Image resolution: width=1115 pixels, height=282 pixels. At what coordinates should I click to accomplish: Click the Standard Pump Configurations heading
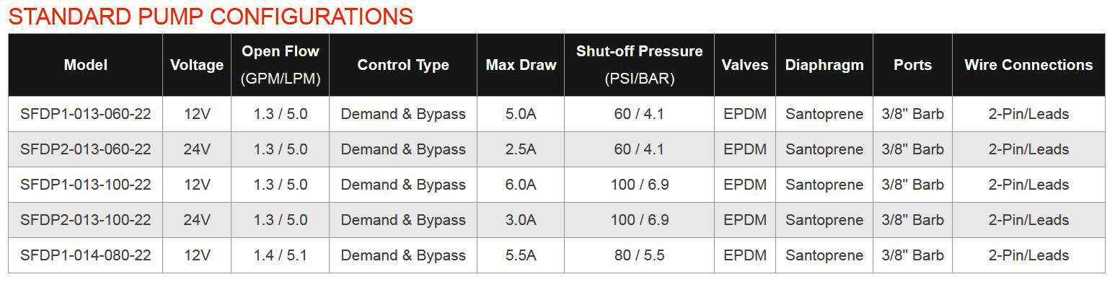point(211,16)
